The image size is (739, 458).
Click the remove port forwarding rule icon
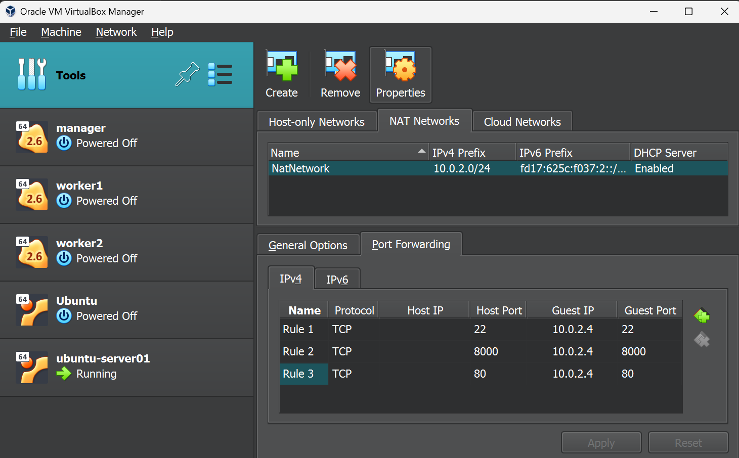coord(702,340)
